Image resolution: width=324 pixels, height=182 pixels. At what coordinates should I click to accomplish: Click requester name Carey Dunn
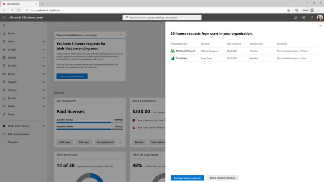click(x=206, y=58)
